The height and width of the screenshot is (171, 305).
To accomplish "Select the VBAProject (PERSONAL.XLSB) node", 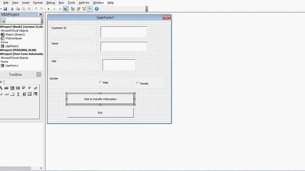I will 18,50.
